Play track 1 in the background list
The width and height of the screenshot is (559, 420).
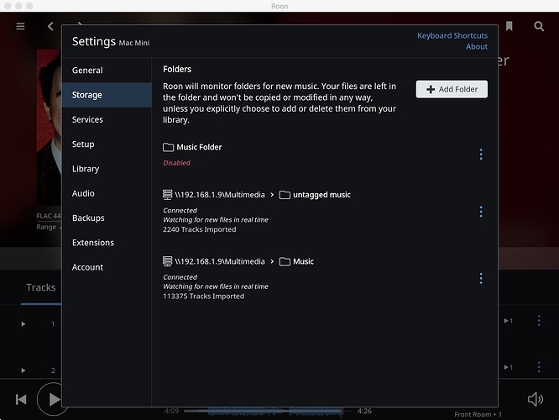point(24,324)
